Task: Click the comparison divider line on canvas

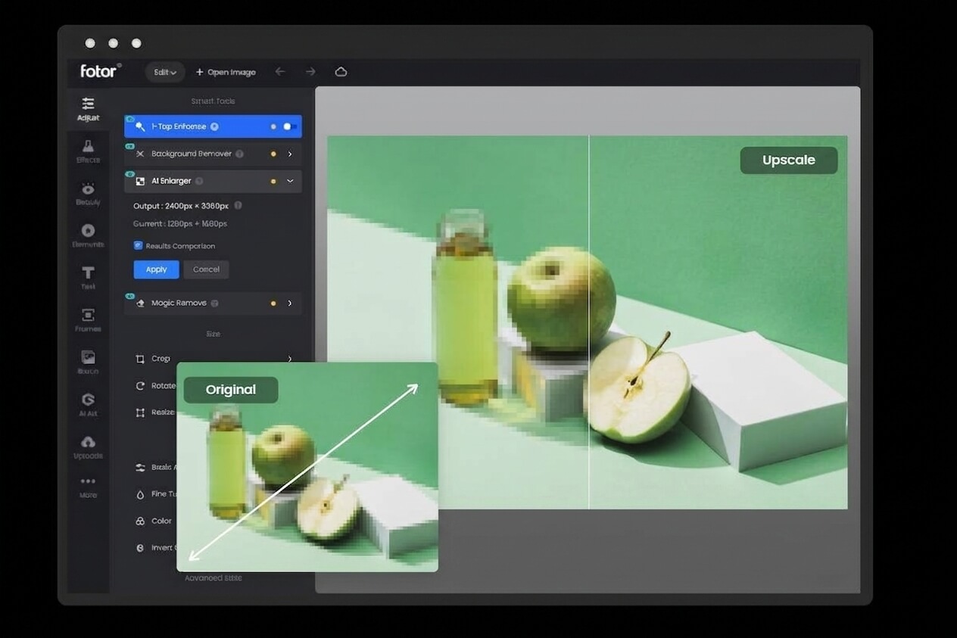Action: 589,322
